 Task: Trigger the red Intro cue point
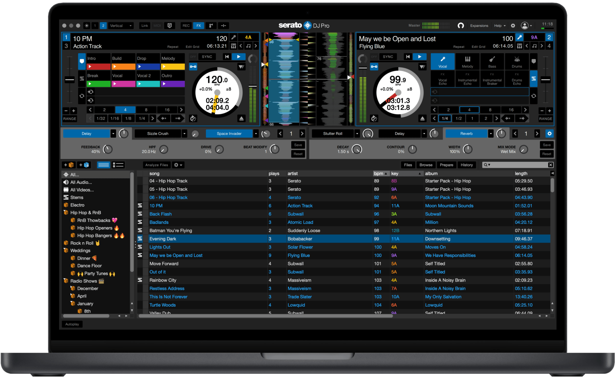point(98,66)
